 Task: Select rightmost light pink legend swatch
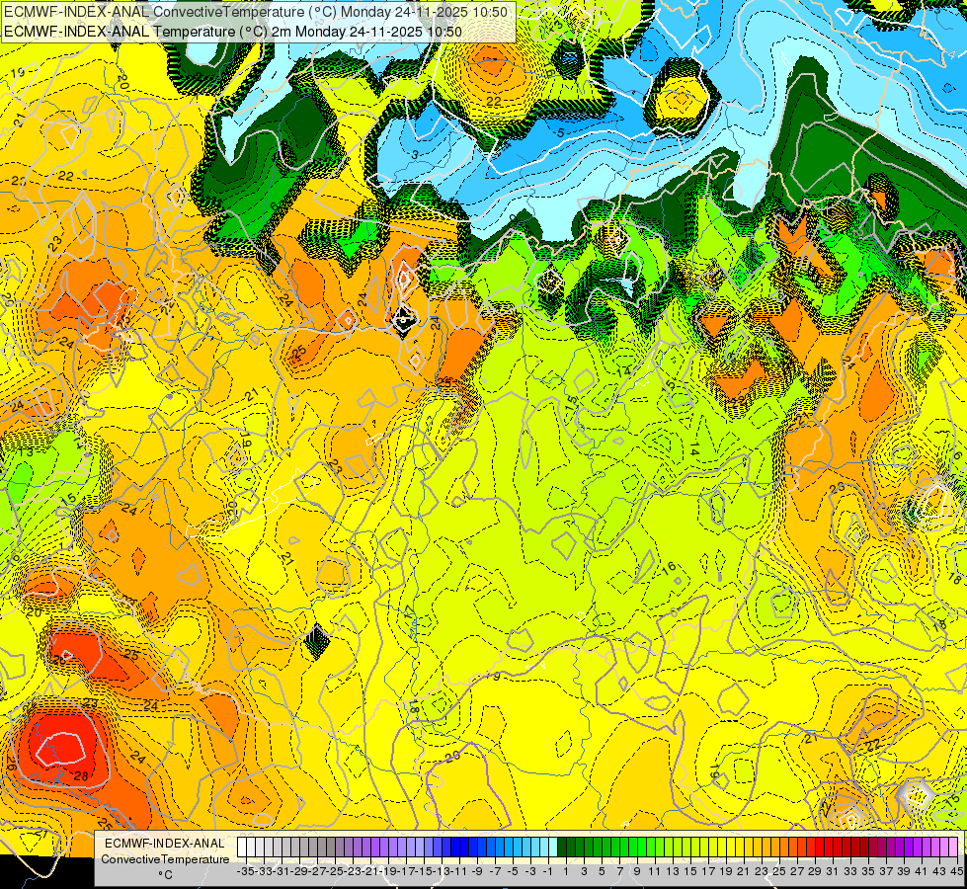tap(953, 848)
